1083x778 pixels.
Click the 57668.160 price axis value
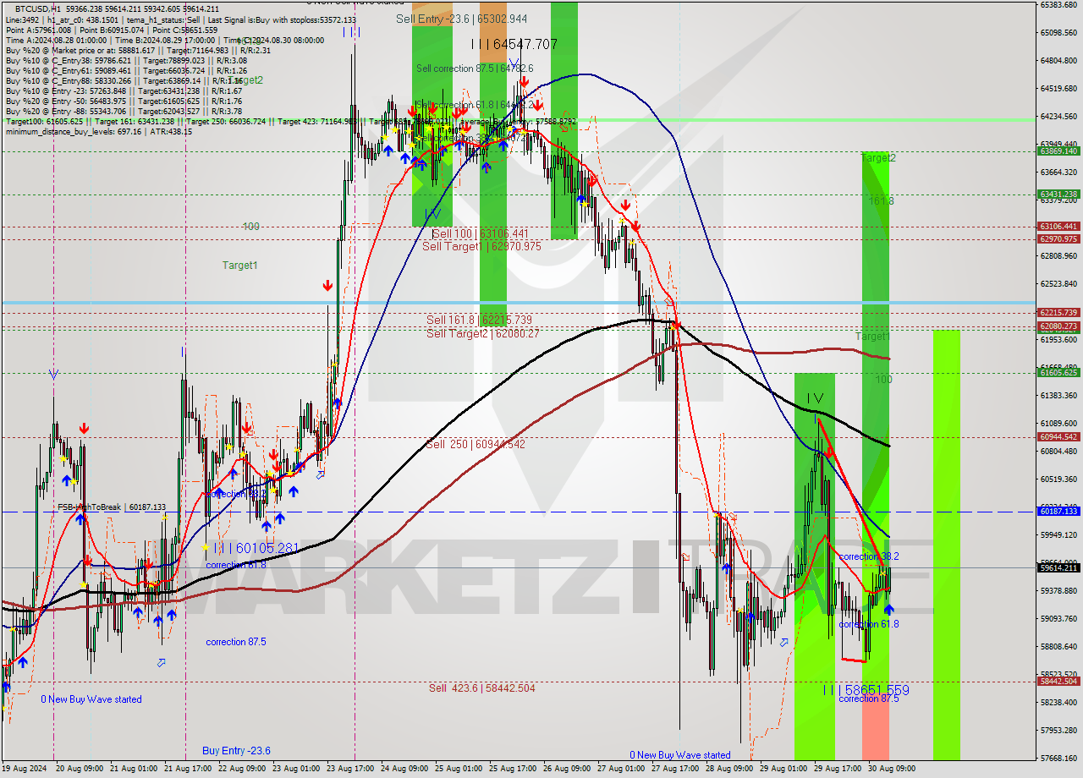[1058, 759]
